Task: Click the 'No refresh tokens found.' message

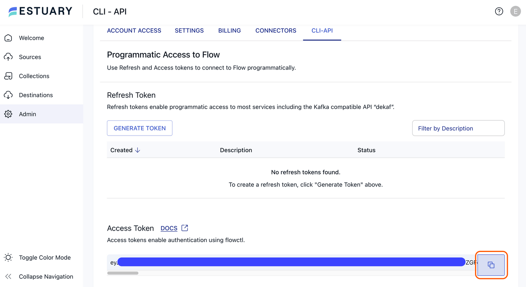Action: 306,172
